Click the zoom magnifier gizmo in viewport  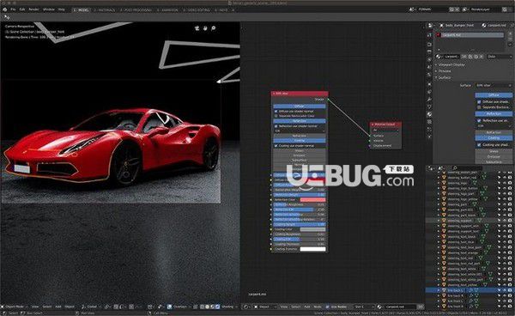pos(213,28)
